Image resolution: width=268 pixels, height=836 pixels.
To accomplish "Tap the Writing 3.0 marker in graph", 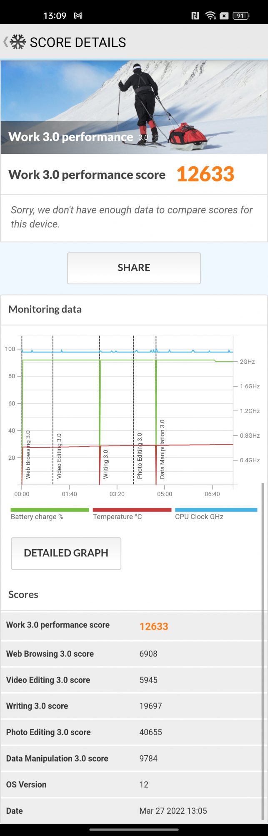I will (x=105, y=464).
